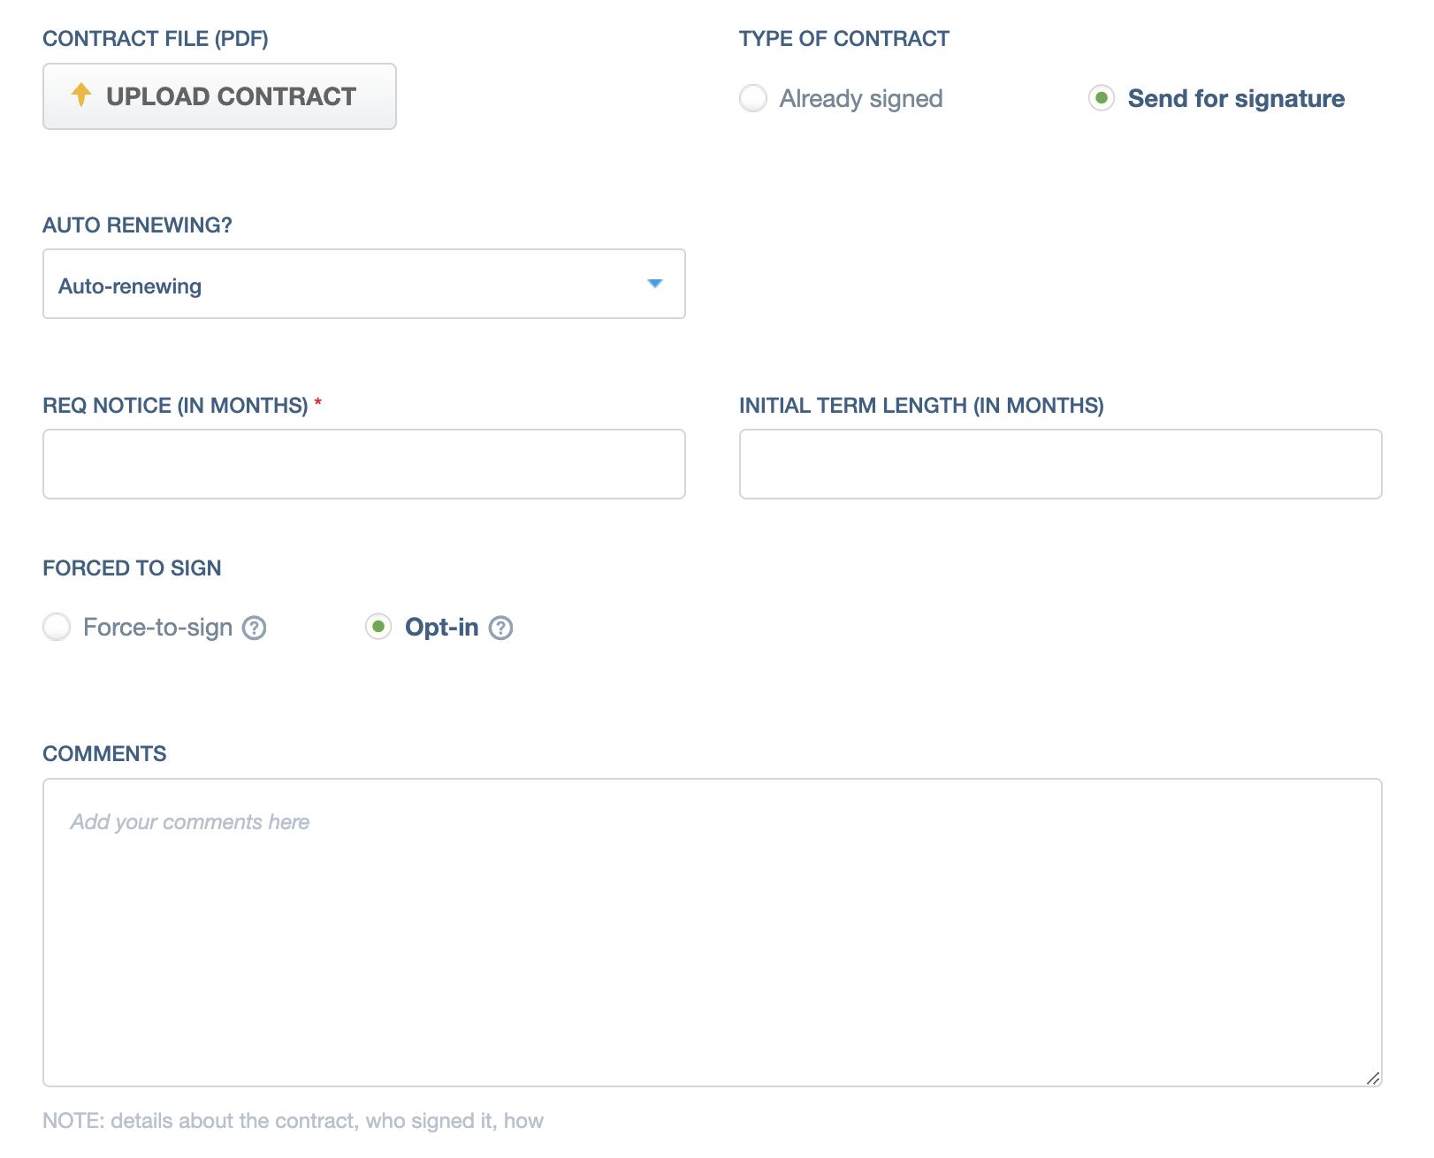Click the 'Contract File (PDF)' label
This screenshot has width=1434, height=1158.
156,39
